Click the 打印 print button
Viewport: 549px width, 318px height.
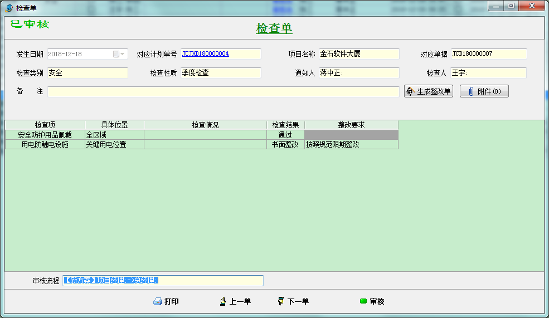point(166,301)
